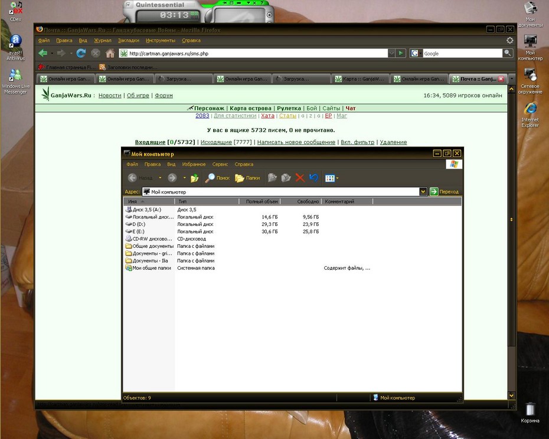Open Поиск search in My Computer toolbar
549x439 pixels.
tap(217, 178)
